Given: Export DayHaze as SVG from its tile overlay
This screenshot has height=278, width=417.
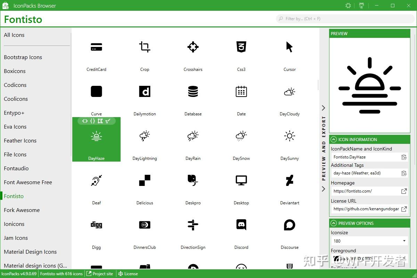Looking at the screenshot, I should [108, 121].
